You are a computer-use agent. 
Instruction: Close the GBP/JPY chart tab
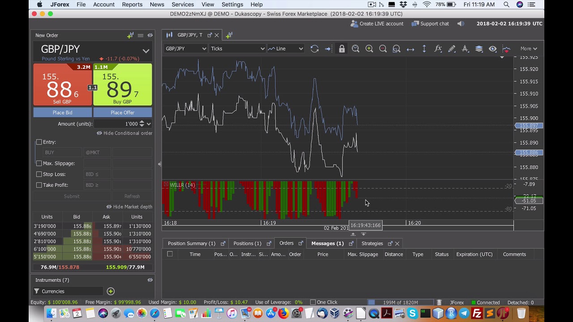217,35
